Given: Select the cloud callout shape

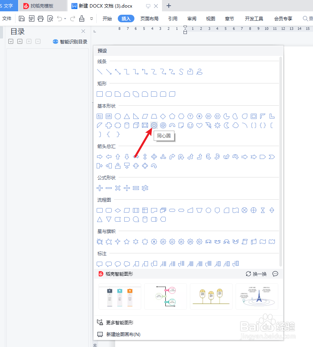Looking at the screenshot, I should coord(127,264).
